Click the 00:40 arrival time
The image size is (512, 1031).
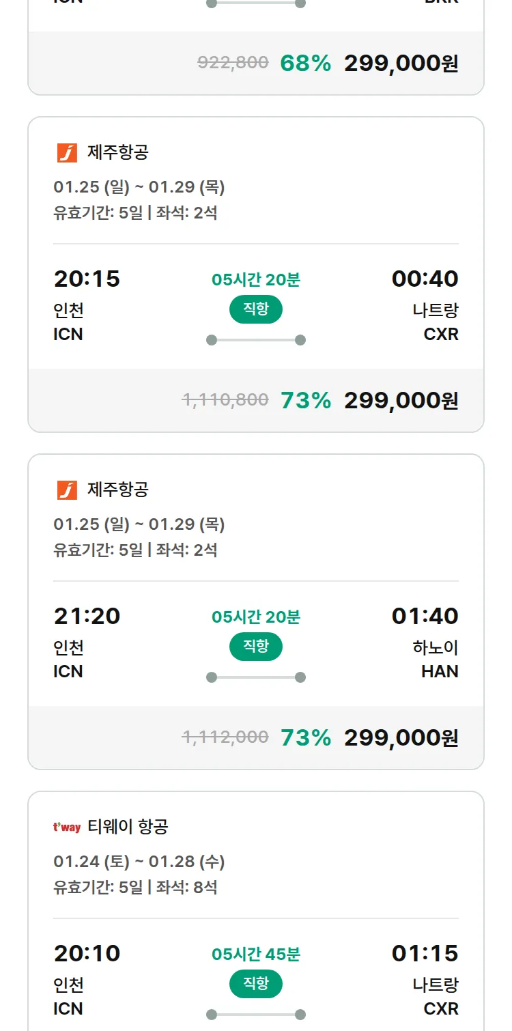[425, 279]
